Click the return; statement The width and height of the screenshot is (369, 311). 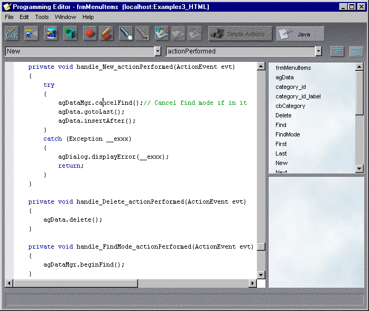pyautogui.click(x=71, y=166)
